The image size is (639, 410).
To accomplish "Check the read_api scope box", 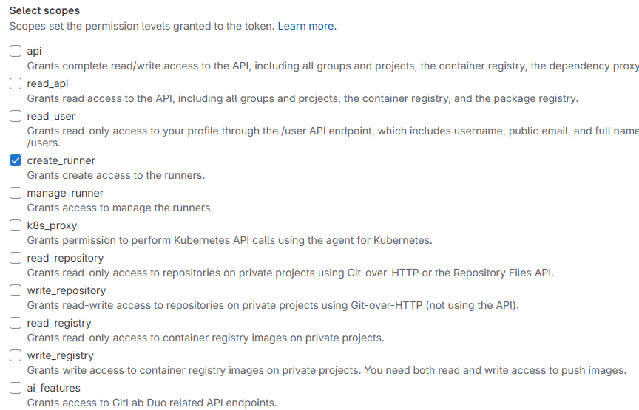I will 16,84.
